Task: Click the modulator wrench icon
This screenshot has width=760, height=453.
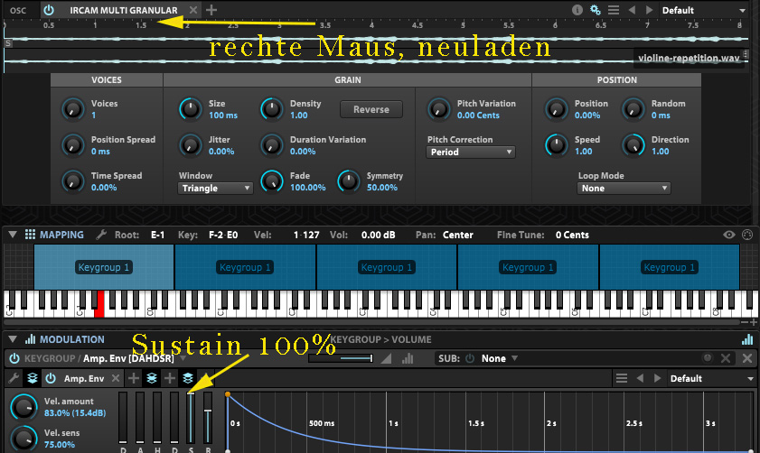Action: 14,378
